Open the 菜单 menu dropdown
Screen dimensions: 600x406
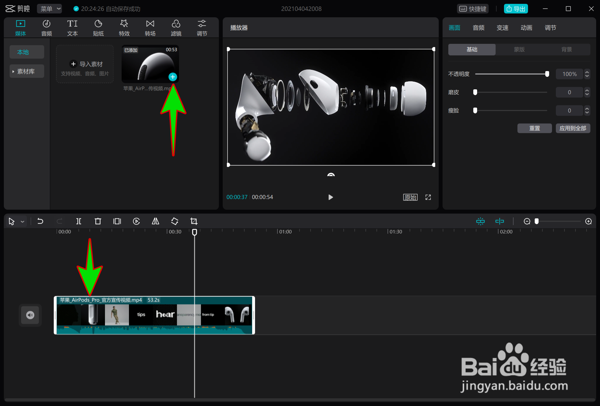(x=50, y=9)
